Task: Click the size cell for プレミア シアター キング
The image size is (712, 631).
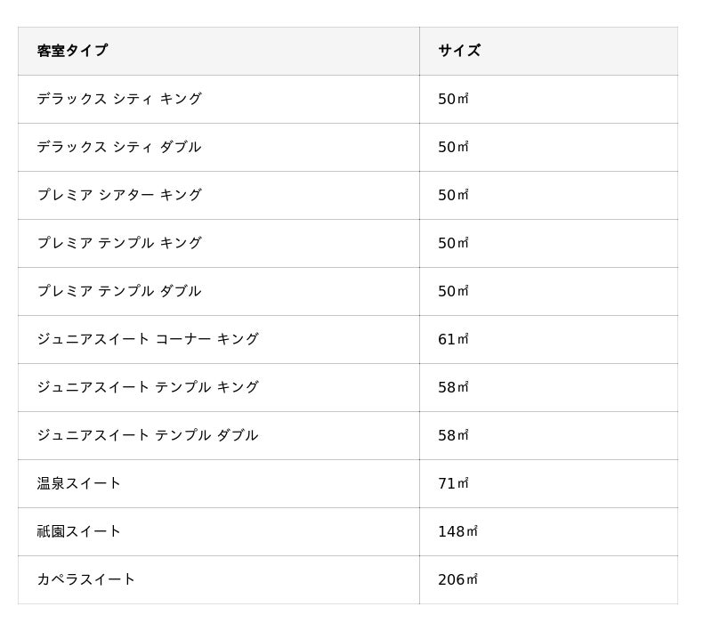Action: tap(453, 195)
